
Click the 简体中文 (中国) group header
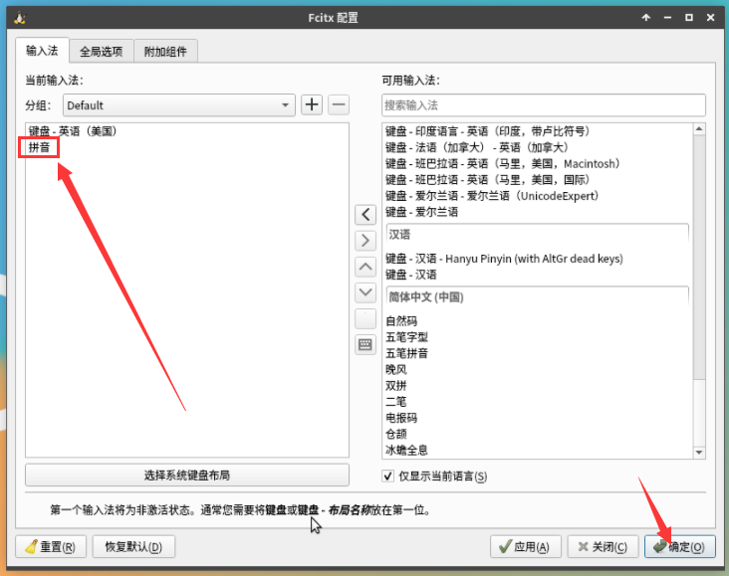[x=538, y=296]
